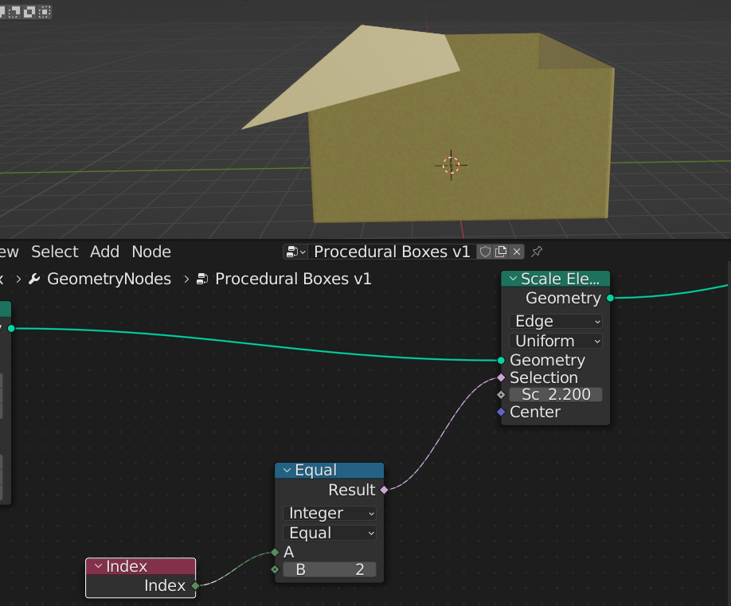The height and width of the screenshot is (606, 731).
Task: Click the Result output socket on Equal
Action: [x=384, y=490]
